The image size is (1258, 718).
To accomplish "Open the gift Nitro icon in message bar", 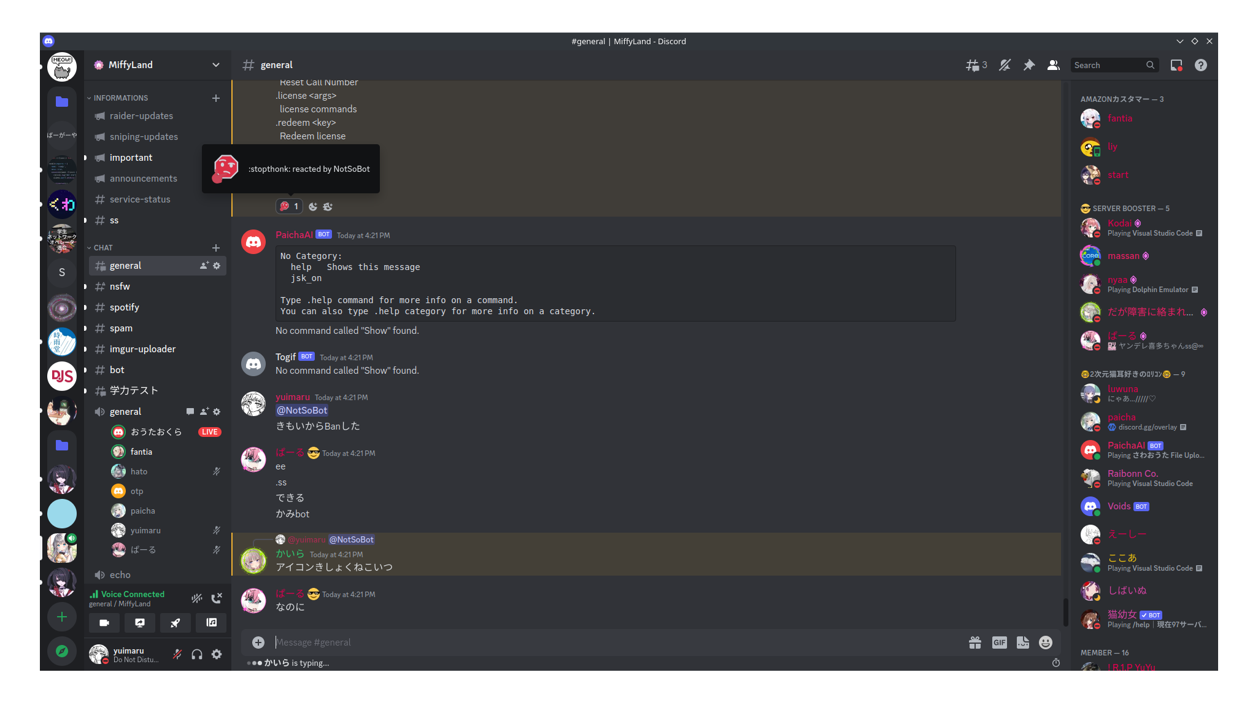I will click(x=975, y=643).
